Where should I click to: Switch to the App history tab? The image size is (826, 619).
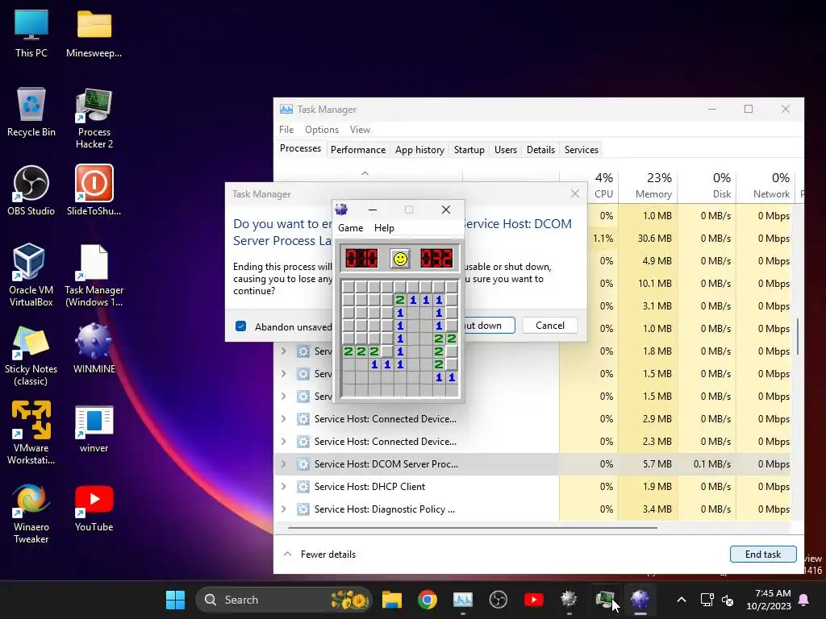419,149
